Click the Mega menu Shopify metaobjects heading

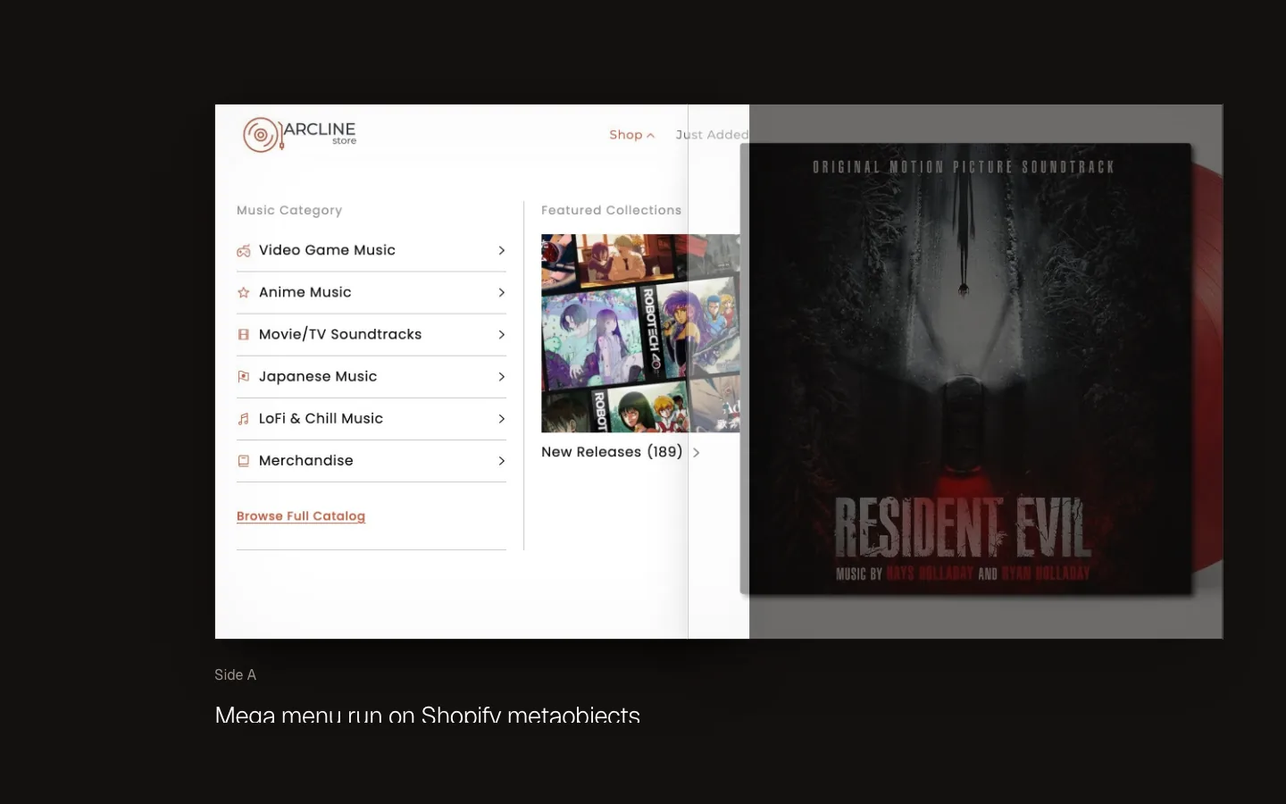pyautogui.click(x=428, y=715)
